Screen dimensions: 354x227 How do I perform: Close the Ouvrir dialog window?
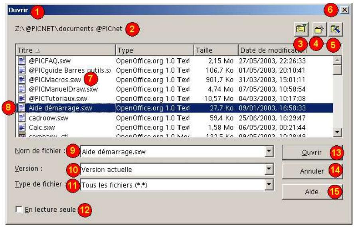tap(344, 10)
